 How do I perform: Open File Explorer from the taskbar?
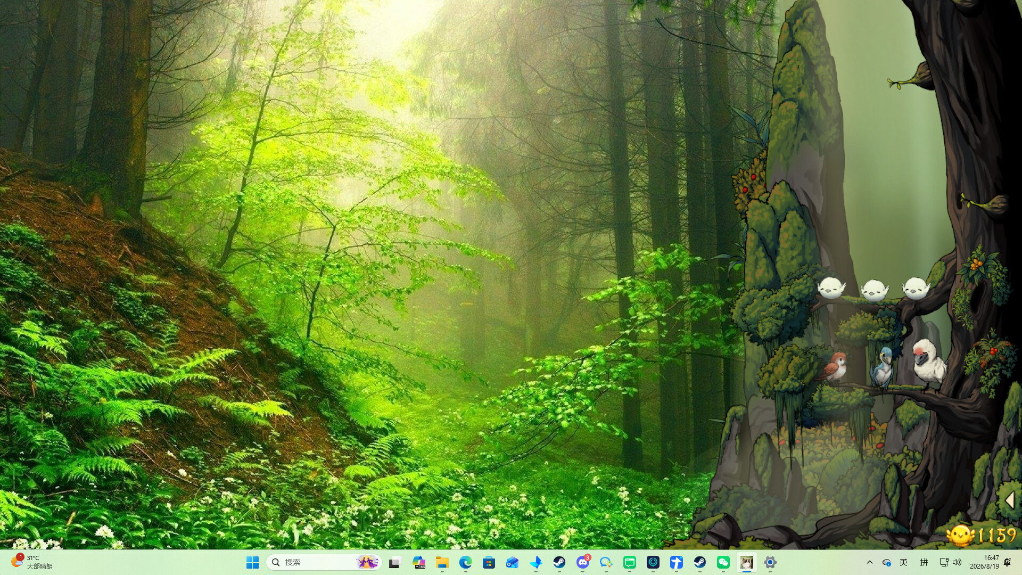[x=442, y=562]
